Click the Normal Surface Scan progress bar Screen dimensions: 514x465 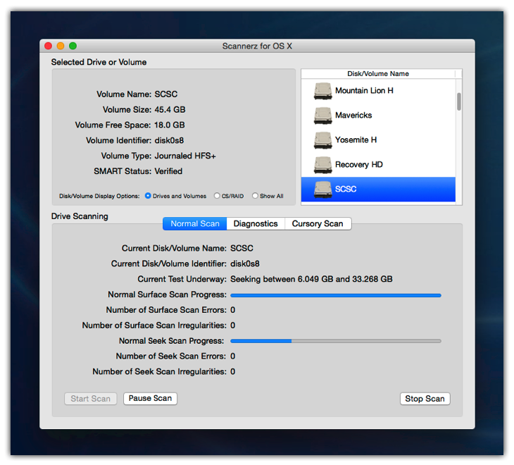[336, 295]
